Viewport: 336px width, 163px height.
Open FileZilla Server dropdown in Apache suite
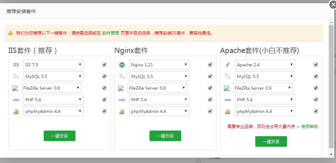click(x=263, y=88)
